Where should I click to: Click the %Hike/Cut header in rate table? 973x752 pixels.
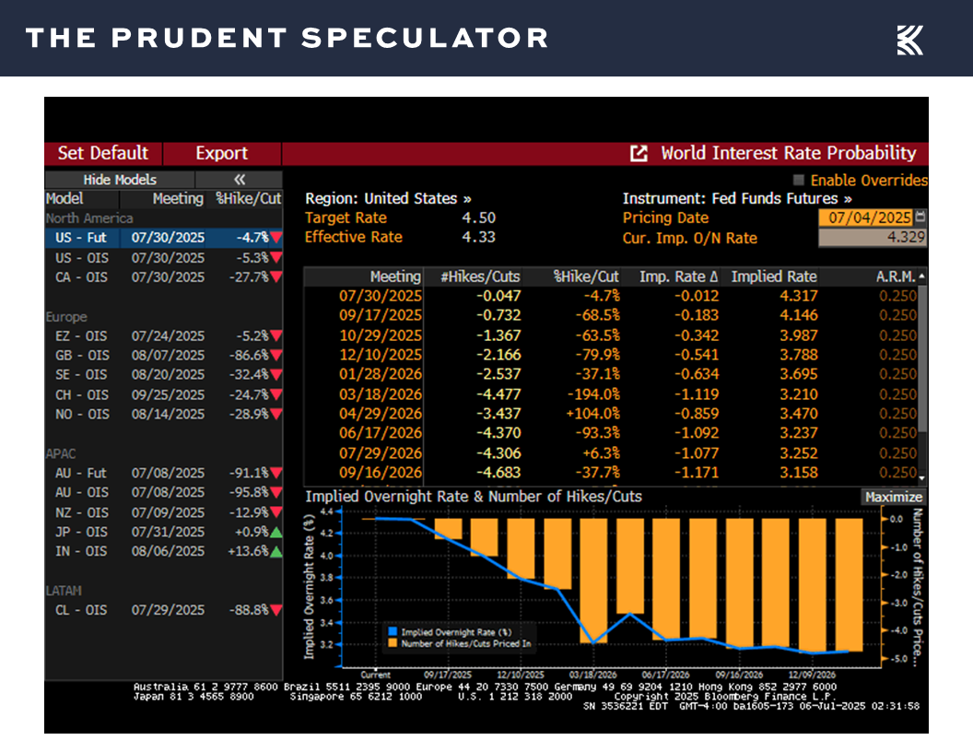(x=586, y=276)
